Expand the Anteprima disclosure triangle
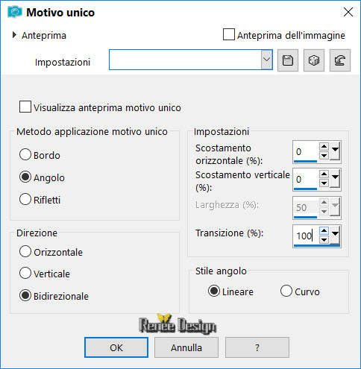Image resolution: width=361 pixels, height=369 pixels. (x=14, y=35)
